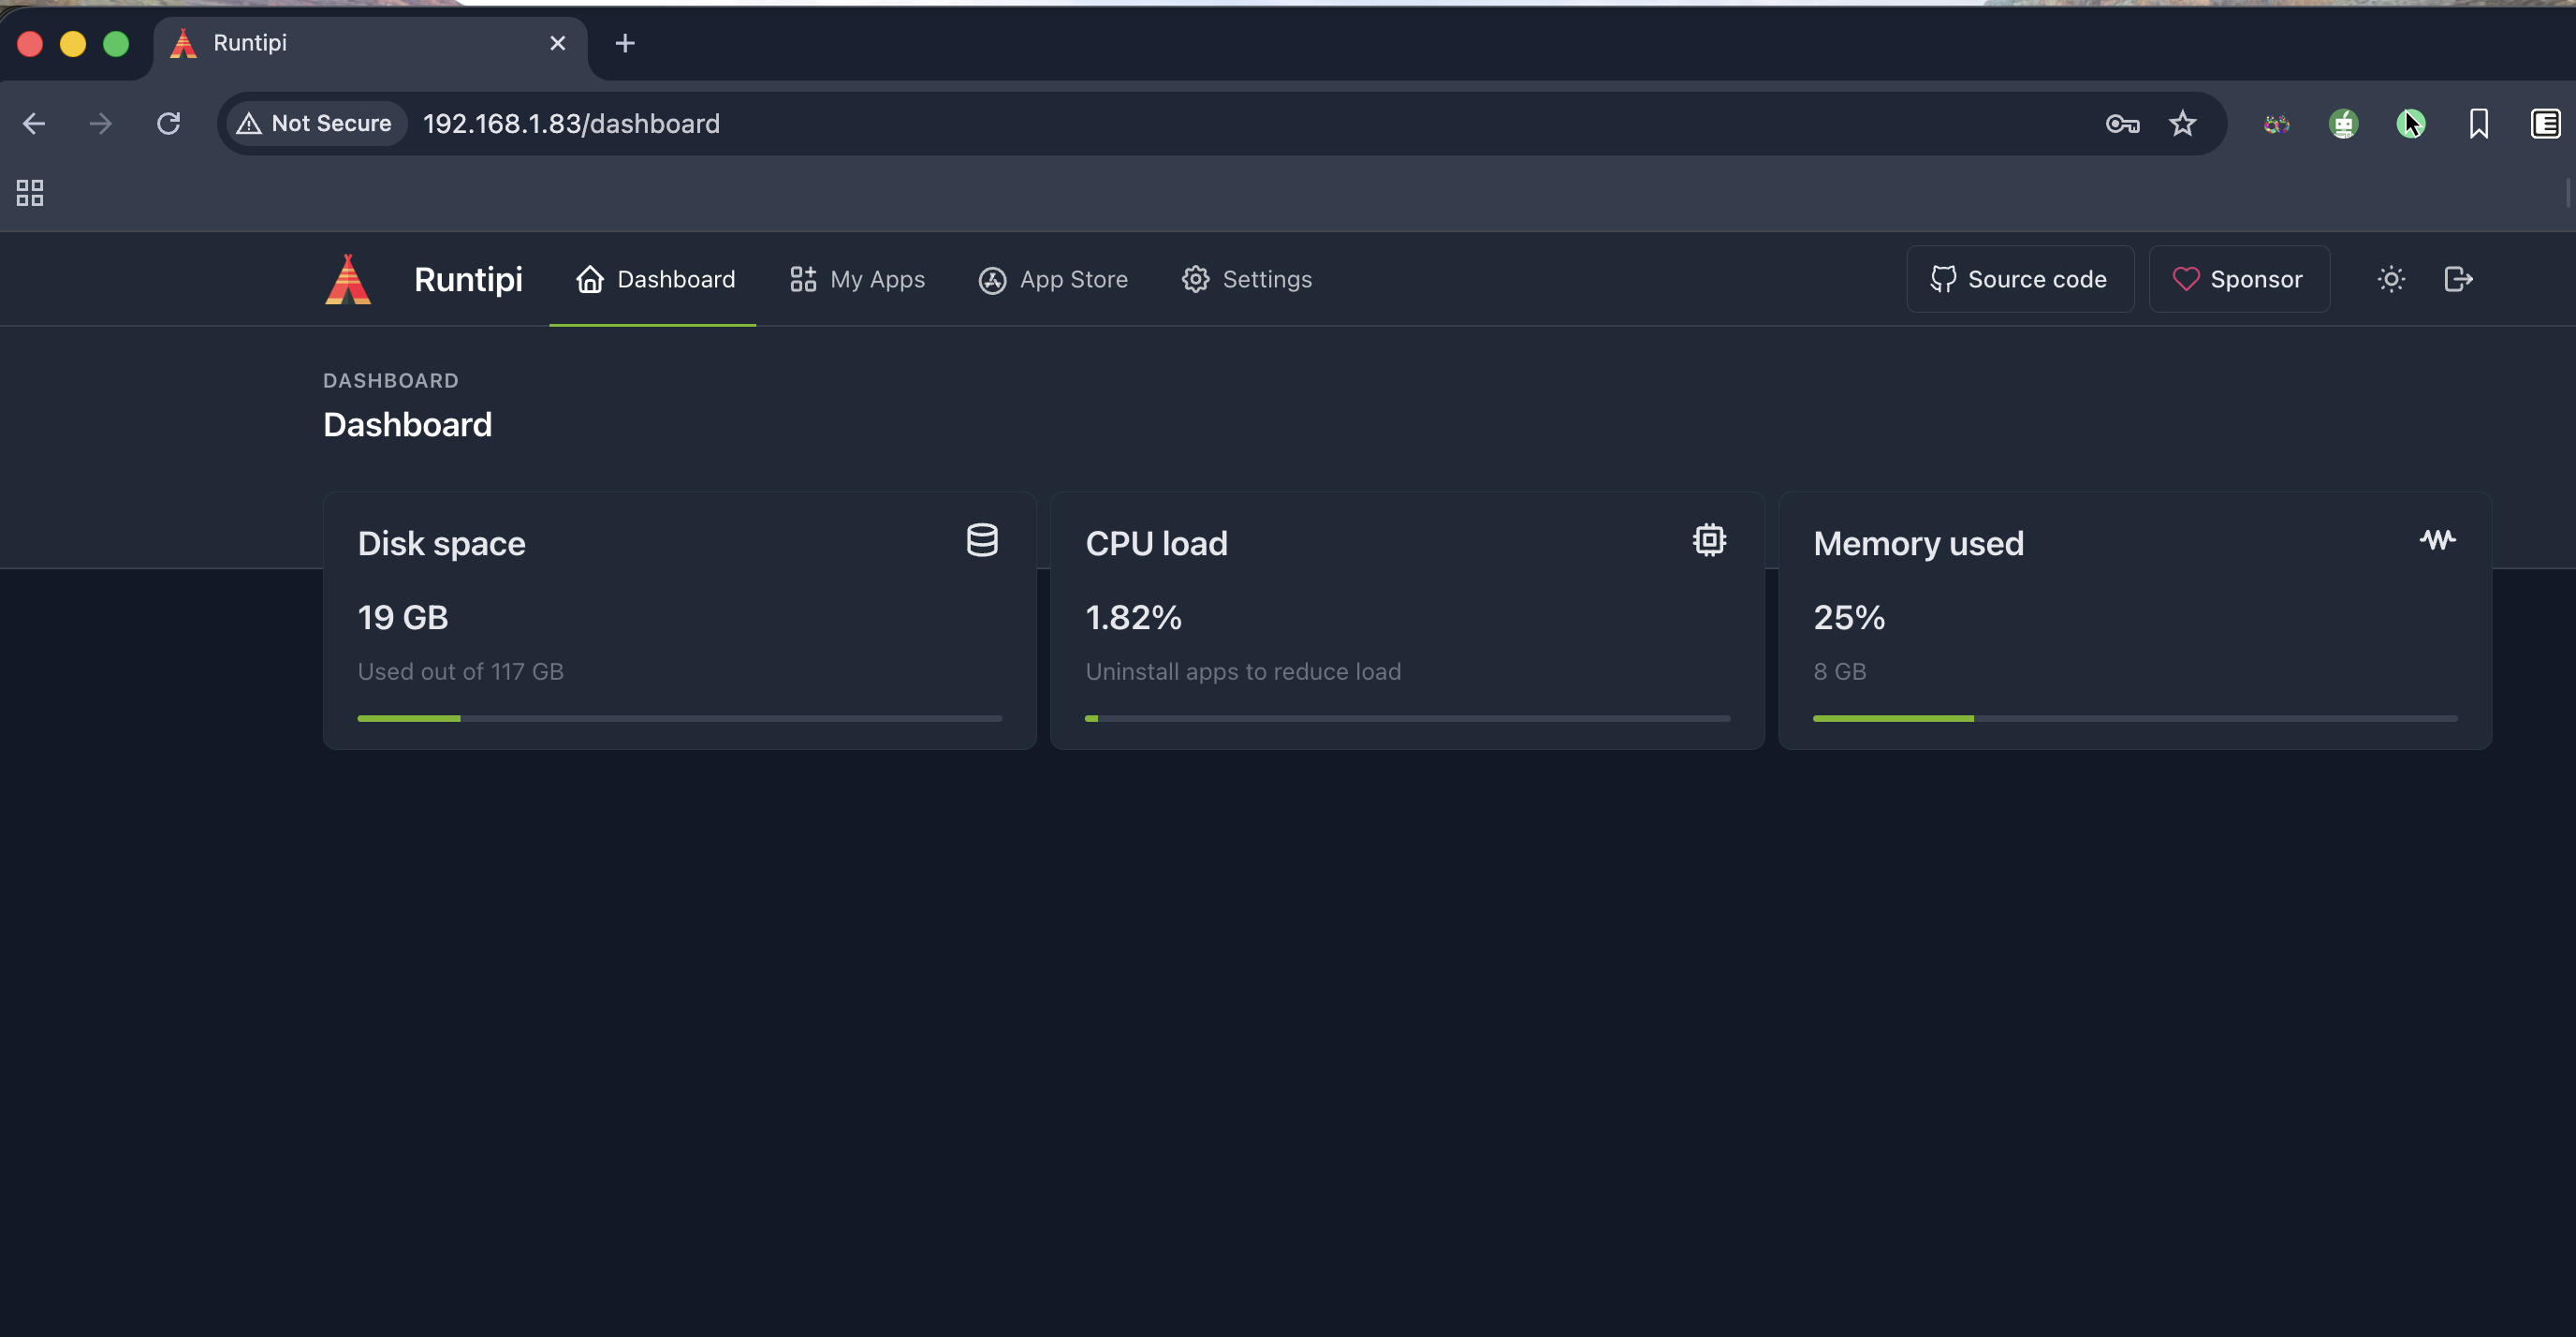Open Runtipi Settings via gear icon
Viewport: 2576px width, 1337px height.
pos(1195,279)
